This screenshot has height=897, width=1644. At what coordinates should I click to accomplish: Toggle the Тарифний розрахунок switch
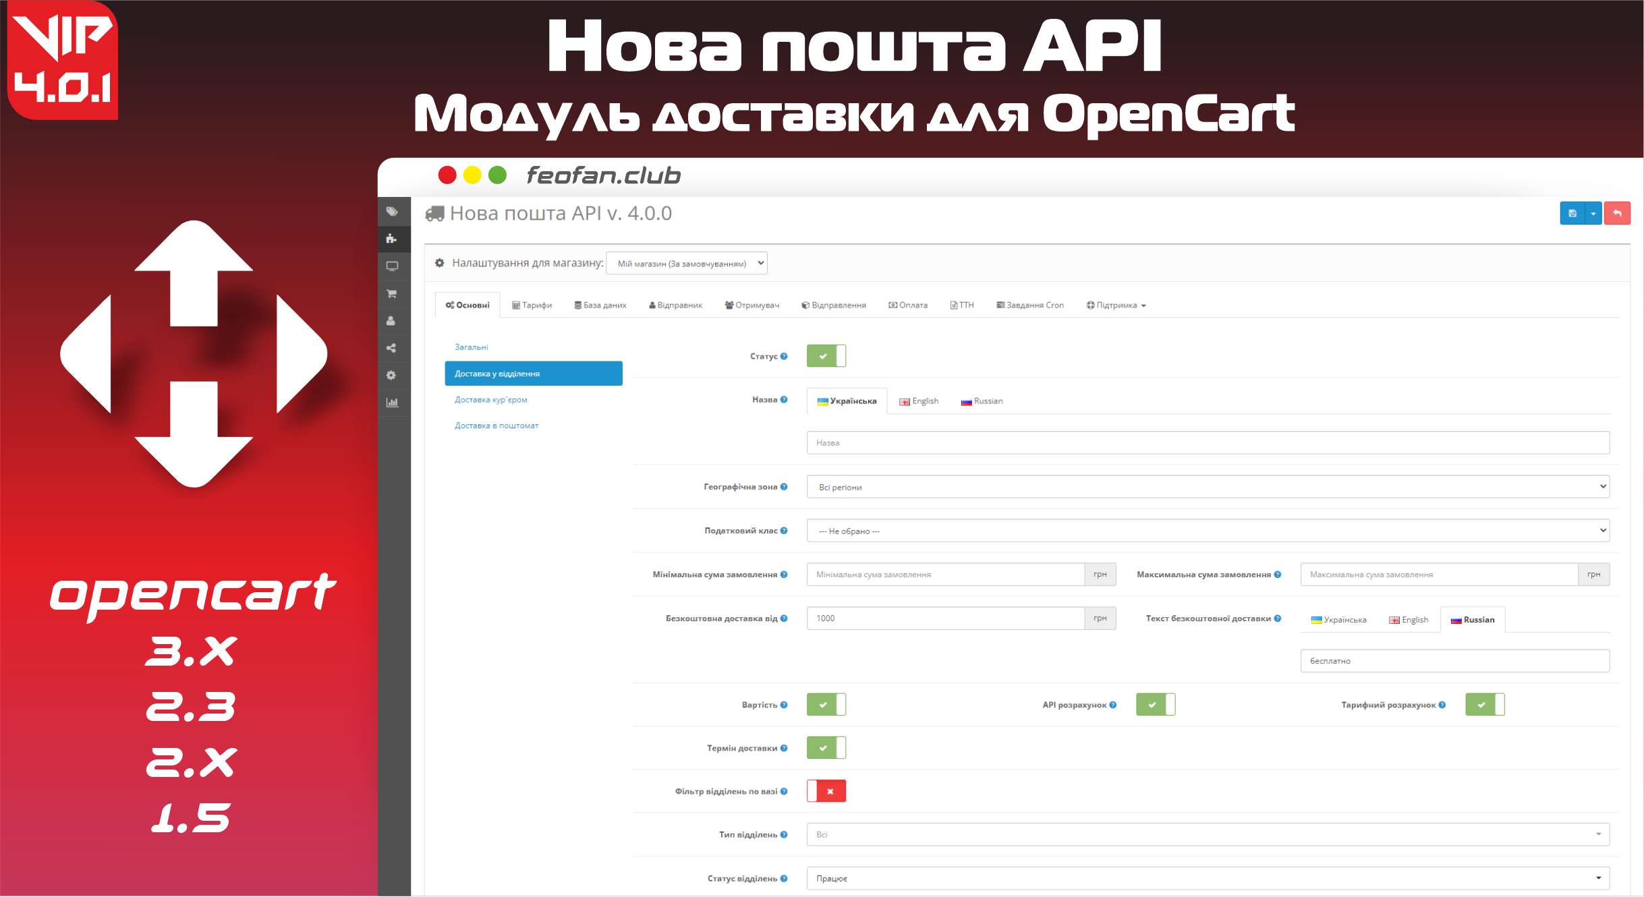[1485, 705]
